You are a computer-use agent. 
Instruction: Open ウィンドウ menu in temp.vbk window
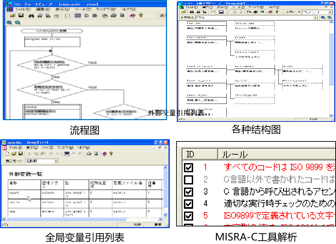click(x=256, y=7)
